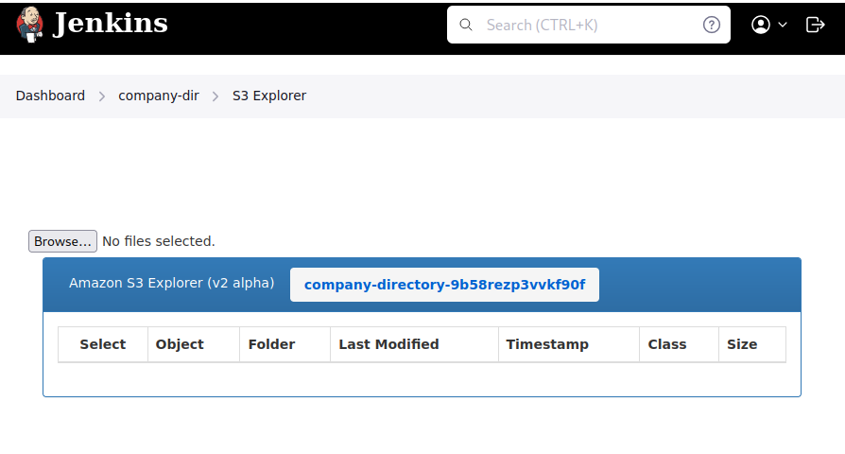Go to Dashboard breadcrumb

tap(50, 96)
